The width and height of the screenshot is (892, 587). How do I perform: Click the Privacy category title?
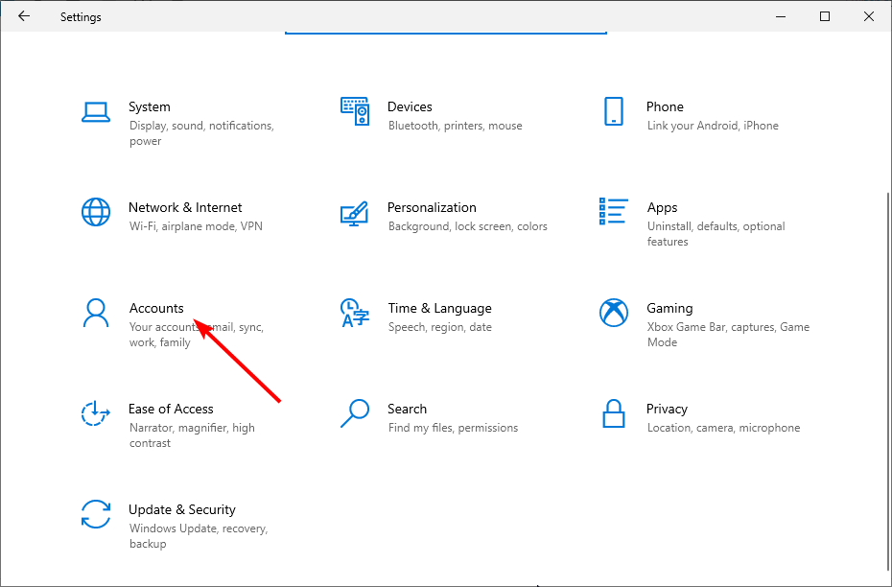[x=667, y=409]
